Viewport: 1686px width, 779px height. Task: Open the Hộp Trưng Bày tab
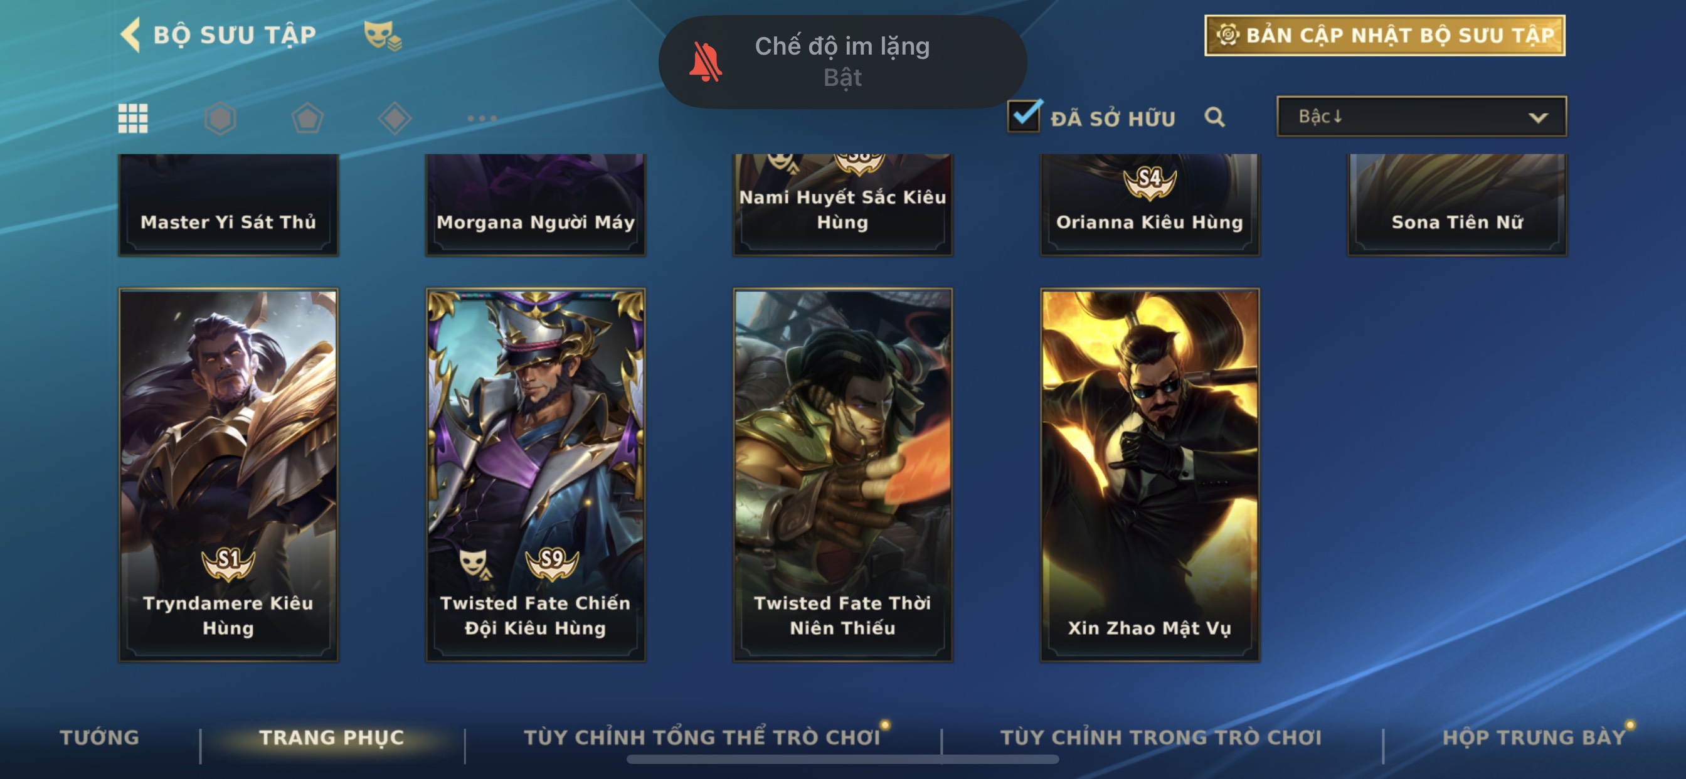pos(1534,737)
